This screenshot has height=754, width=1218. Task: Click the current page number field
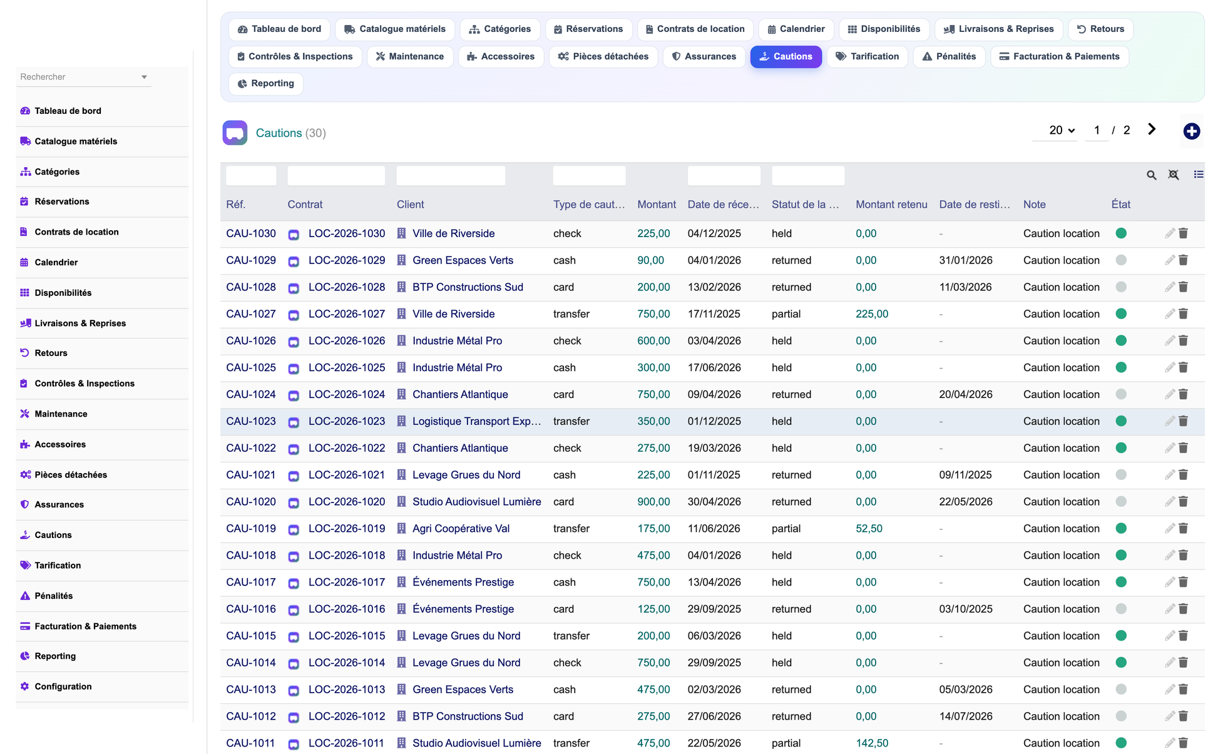1097,130
